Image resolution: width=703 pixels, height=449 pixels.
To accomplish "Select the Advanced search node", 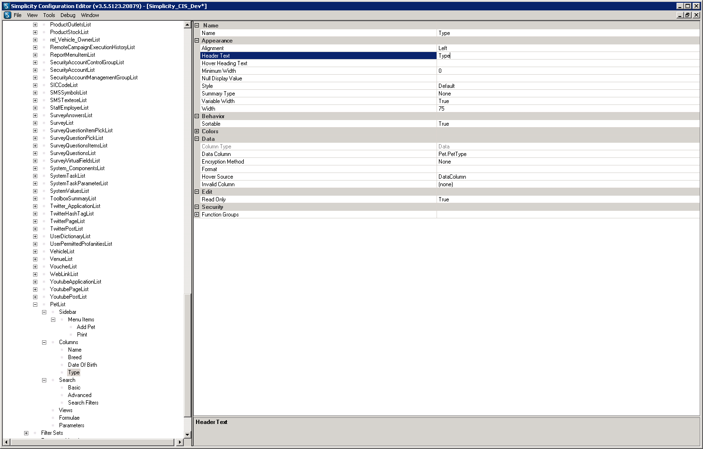I will pyautogui.click(x=80, y=395).
